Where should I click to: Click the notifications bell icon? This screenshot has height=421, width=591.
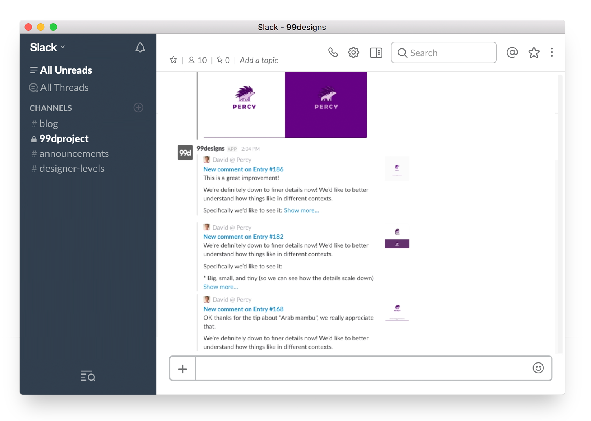click(140, 48)
